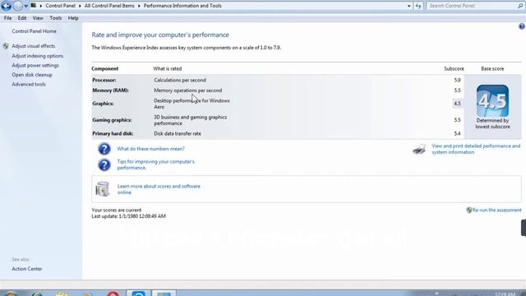Click the Memory (RAM) row label
The width and height of the screenshot is (526, 296).
click(110, 90)
